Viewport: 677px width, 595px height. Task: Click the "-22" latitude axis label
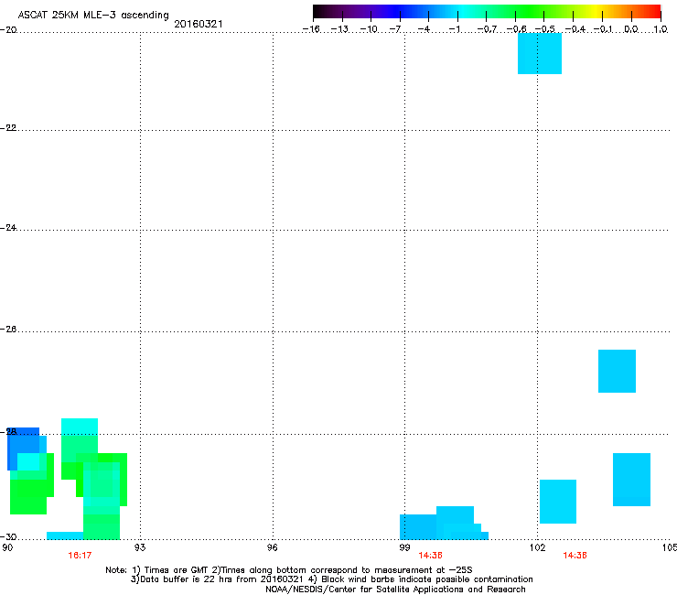pos(8,128)
